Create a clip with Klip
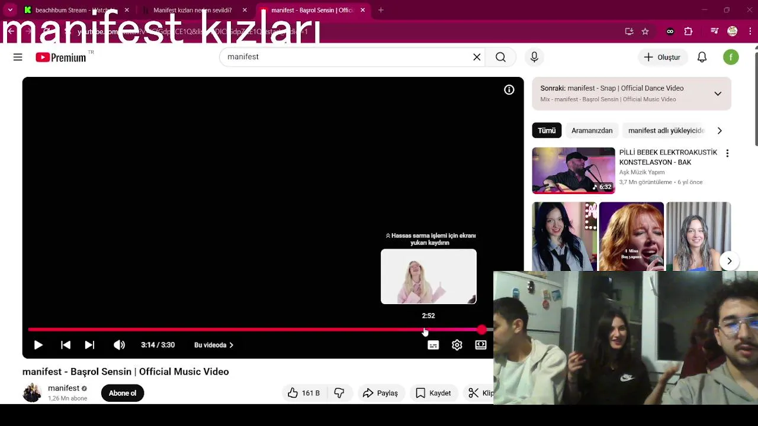The image size is (758, 426). (x=480, y=393)
